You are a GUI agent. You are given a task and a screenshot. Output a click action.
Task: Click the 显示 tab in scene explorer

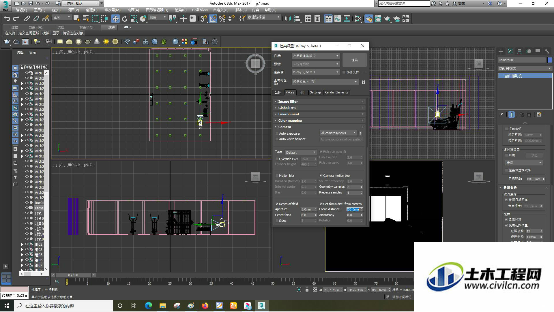tap(33, 53)
